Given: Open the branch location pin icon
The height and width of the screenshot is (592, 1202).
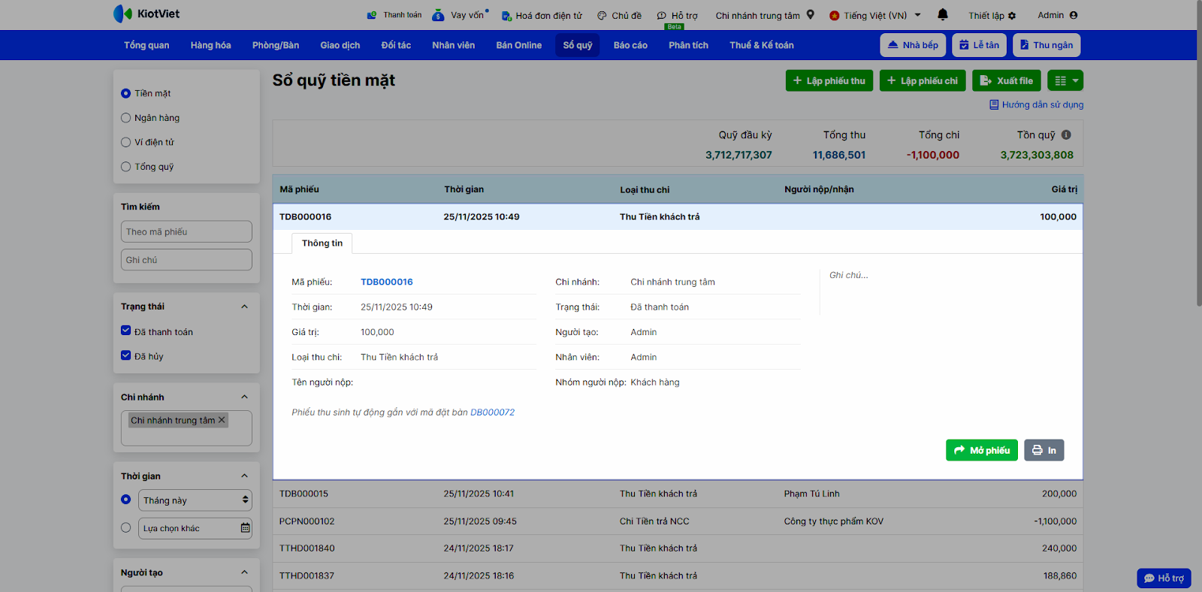Looking at the screenshot, I should (811, 15).
